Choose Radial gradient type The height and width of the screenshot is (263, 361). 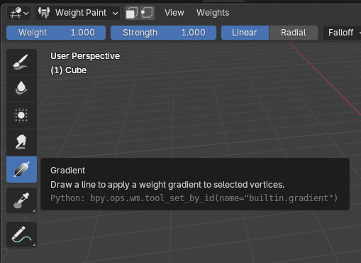point(294,33)
